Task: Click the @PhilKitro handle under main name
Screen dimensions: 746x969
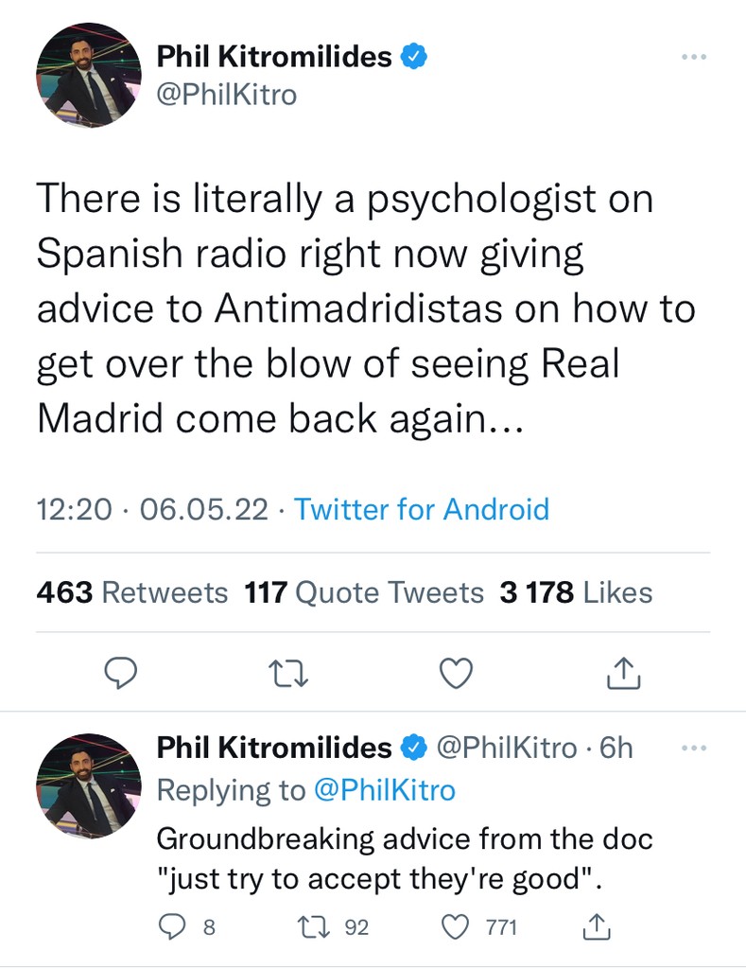Action: pos(226,96)
